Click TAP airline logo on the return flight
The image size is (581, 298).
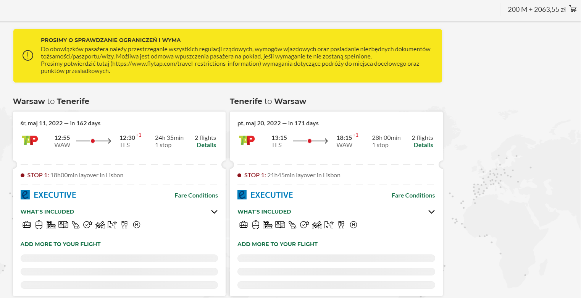coord(247,140)
